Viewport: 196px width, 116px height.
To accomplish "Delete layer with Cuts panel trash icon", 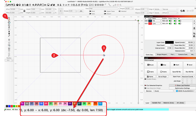I will pyautogui.click(x=194, y=28).
